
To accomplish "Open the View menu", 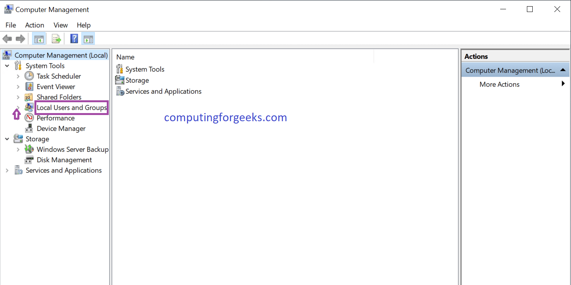I will pyautogui.click(x=60, y=25).
